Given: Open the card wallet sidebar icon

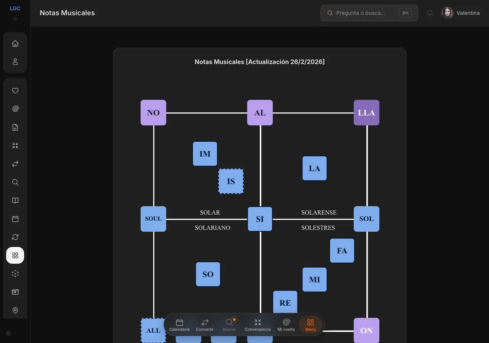Looking at the screenshot, I should pos(15,292).
